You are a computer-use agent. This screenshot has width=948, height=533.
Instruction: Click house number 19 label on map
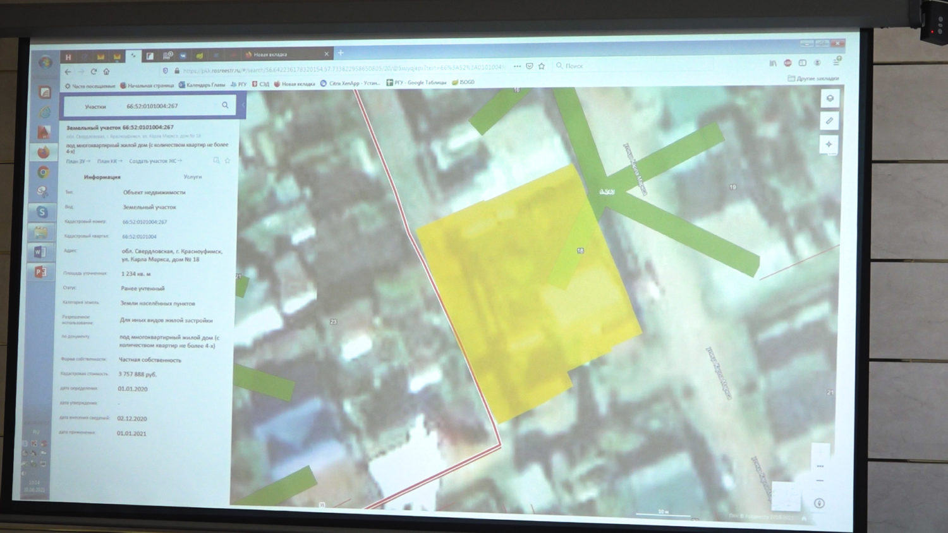pos(732,187)
